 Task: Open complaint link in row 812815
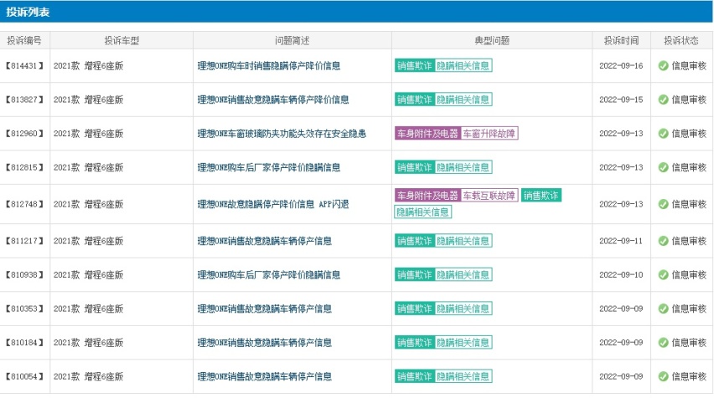pyautogui.click(x=269, y=168)
